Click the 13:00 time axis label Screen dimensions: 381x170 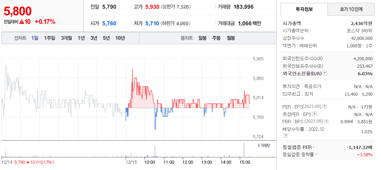click(x=207, y=162)
